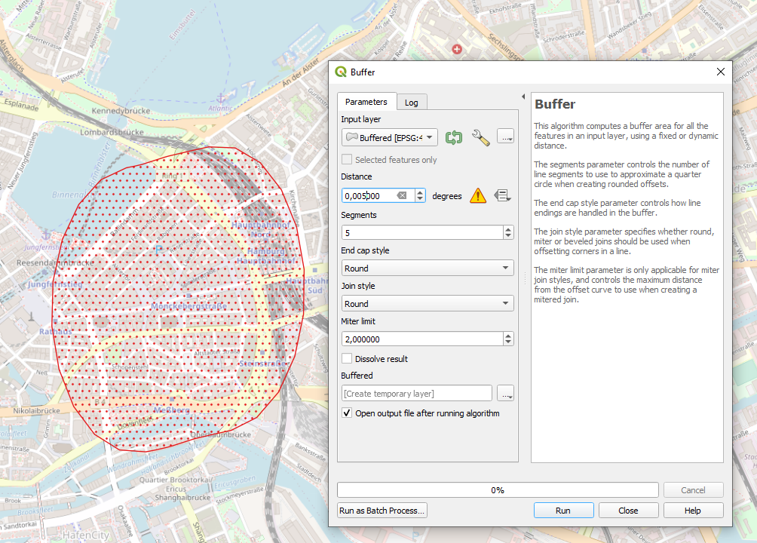
Task: Select the Parameters tab
Action: (366, 102)
